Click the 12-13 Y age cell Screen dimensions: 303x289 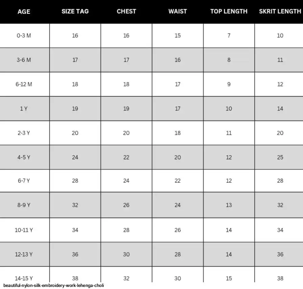coord(24,254)
